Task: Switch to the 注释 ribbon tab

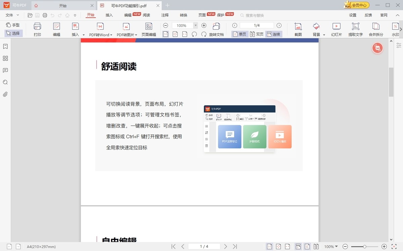Action: [x=164, y=15]
